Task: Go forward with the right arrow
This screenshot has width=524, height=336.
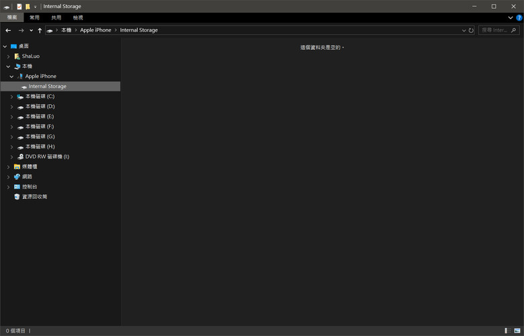Action: coord(21,30)
